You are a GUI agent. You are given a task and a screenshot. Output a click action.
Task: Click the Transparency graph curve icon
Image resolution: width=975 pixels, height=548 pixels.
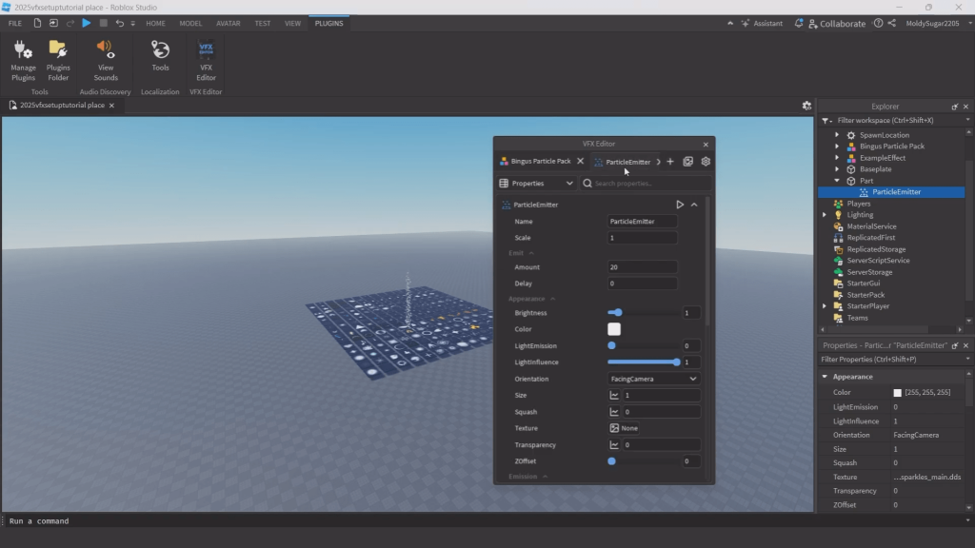[614, 445]
